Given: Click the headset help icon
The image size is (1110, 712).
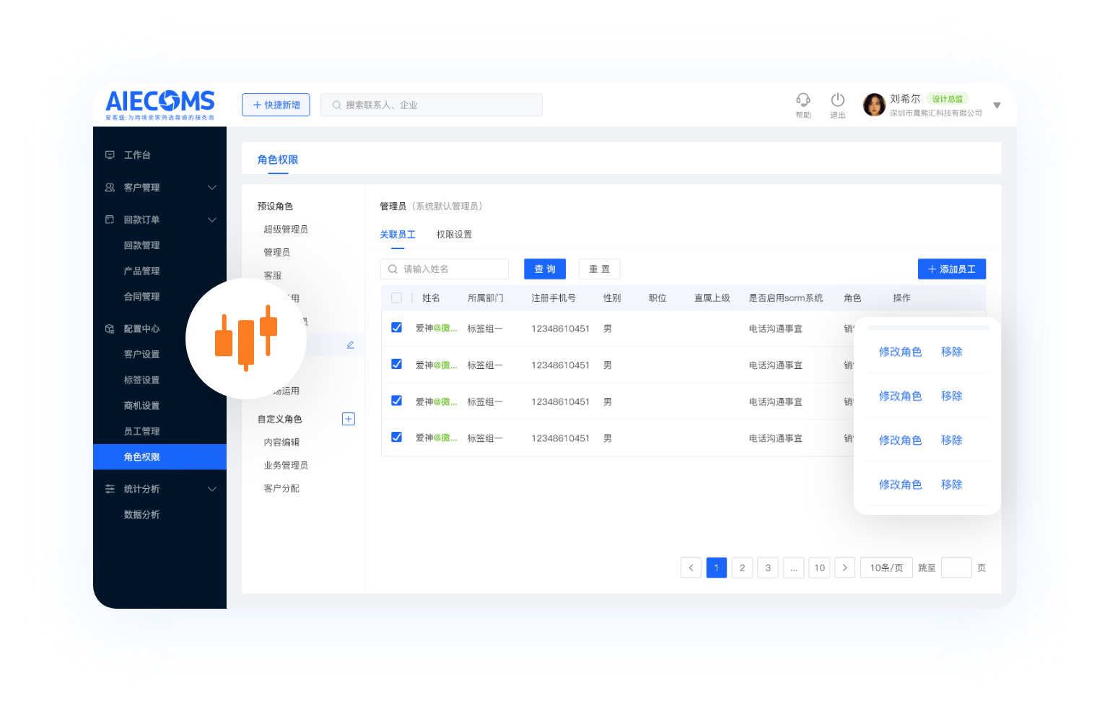Looking at the screenshot, I should tap(803, 100).
